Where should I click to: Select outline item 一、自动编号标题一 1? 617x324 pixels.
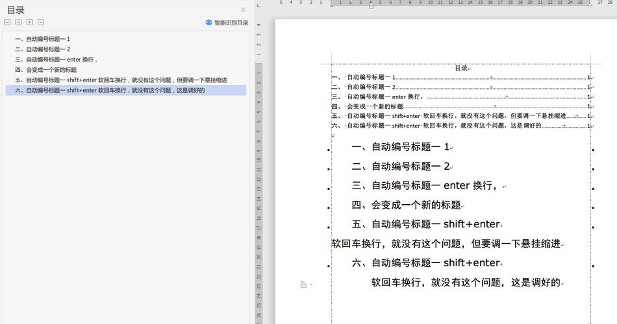[126, 39]
